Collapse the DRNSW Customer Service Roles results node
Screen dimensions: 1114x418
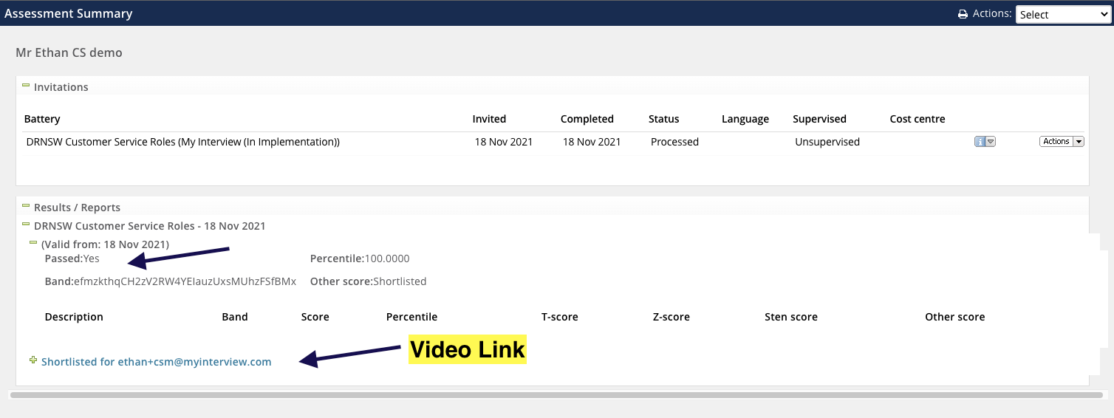(26, 225)
